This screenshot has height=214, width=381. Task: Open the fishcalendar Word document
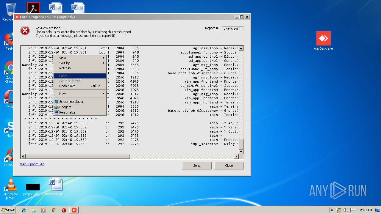pyautogui.click(x=56, y=187)
